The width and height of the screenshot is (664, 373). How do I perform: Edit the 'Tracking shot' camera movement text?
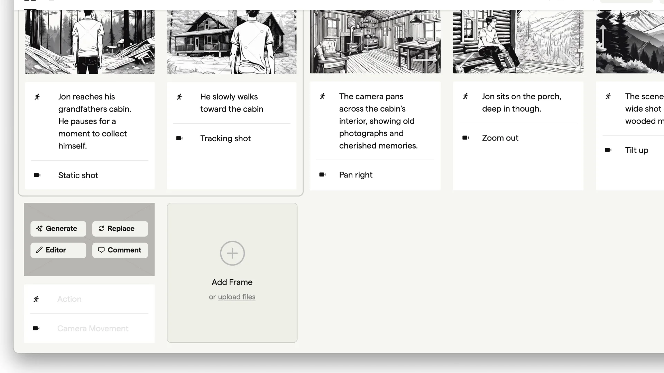(x=225, y=138)
